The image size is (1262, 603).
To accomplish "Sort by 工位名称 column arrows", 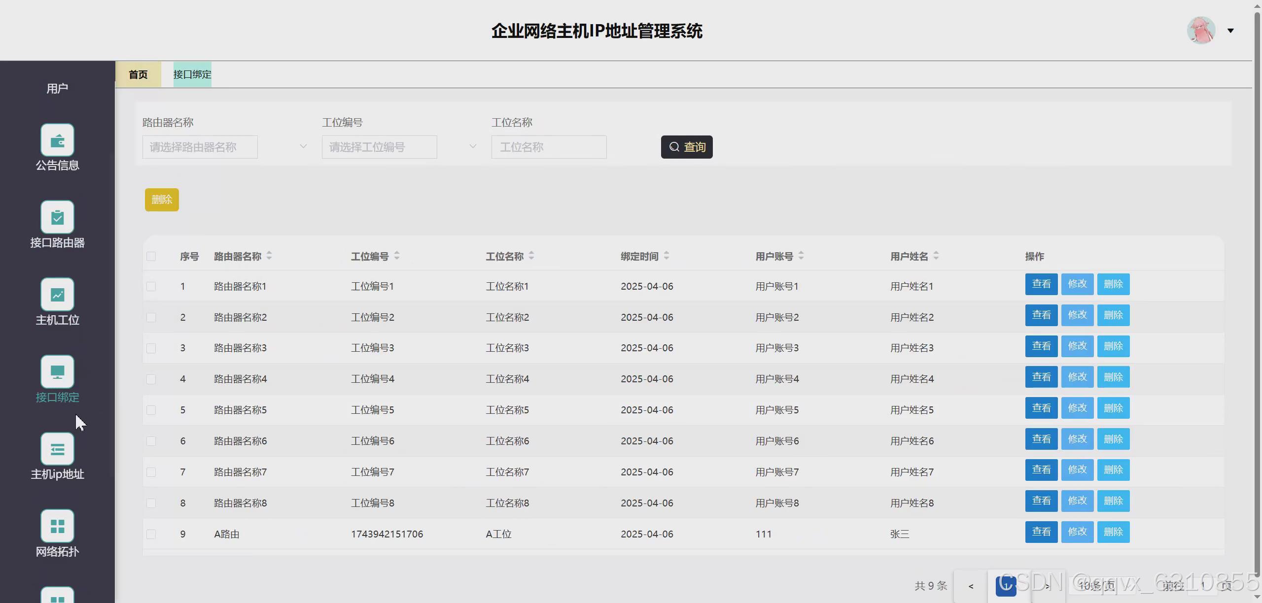I will [531, 256].
